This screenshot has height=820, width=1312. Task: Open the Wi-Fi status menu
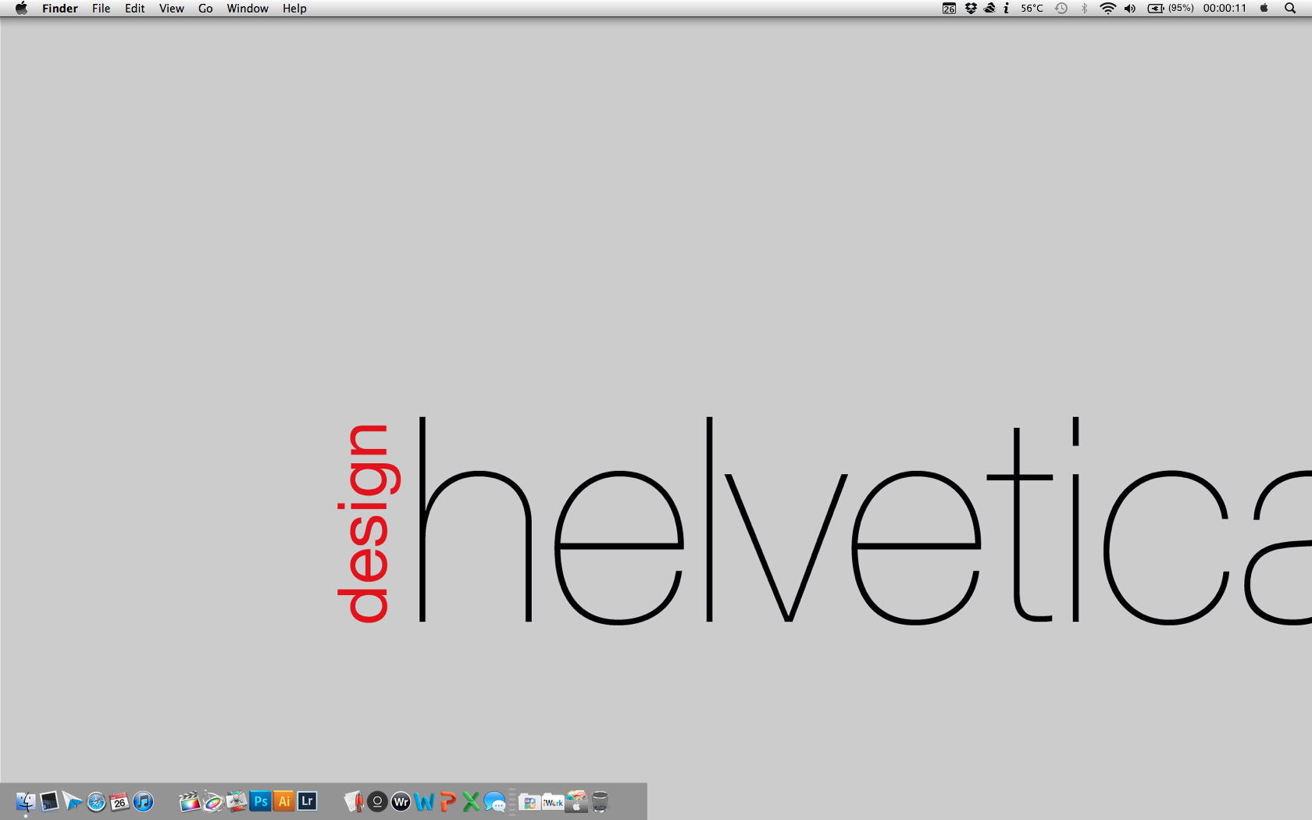coord(1107,9)
